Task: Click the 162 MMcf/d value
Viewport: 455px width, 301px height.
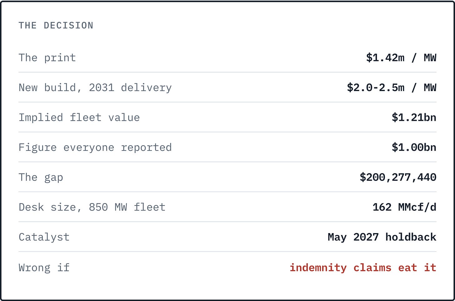Action: (404, 207)
